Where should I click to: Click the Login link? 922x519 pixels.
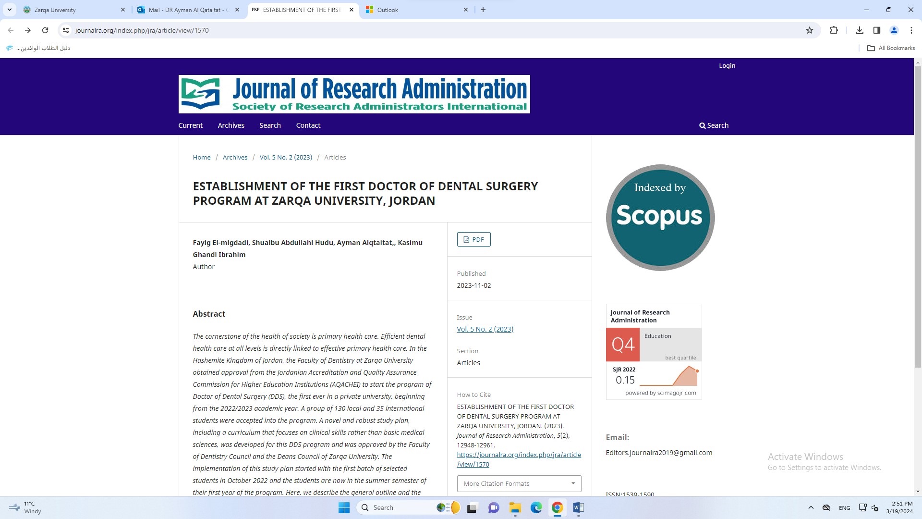727,65
